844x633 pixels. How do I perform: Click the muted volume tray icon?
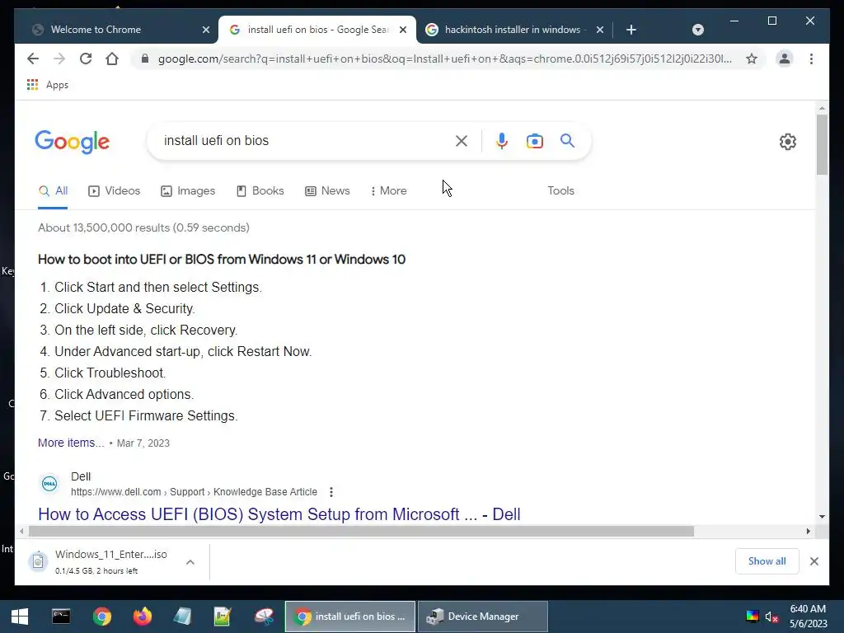[771, 617]
